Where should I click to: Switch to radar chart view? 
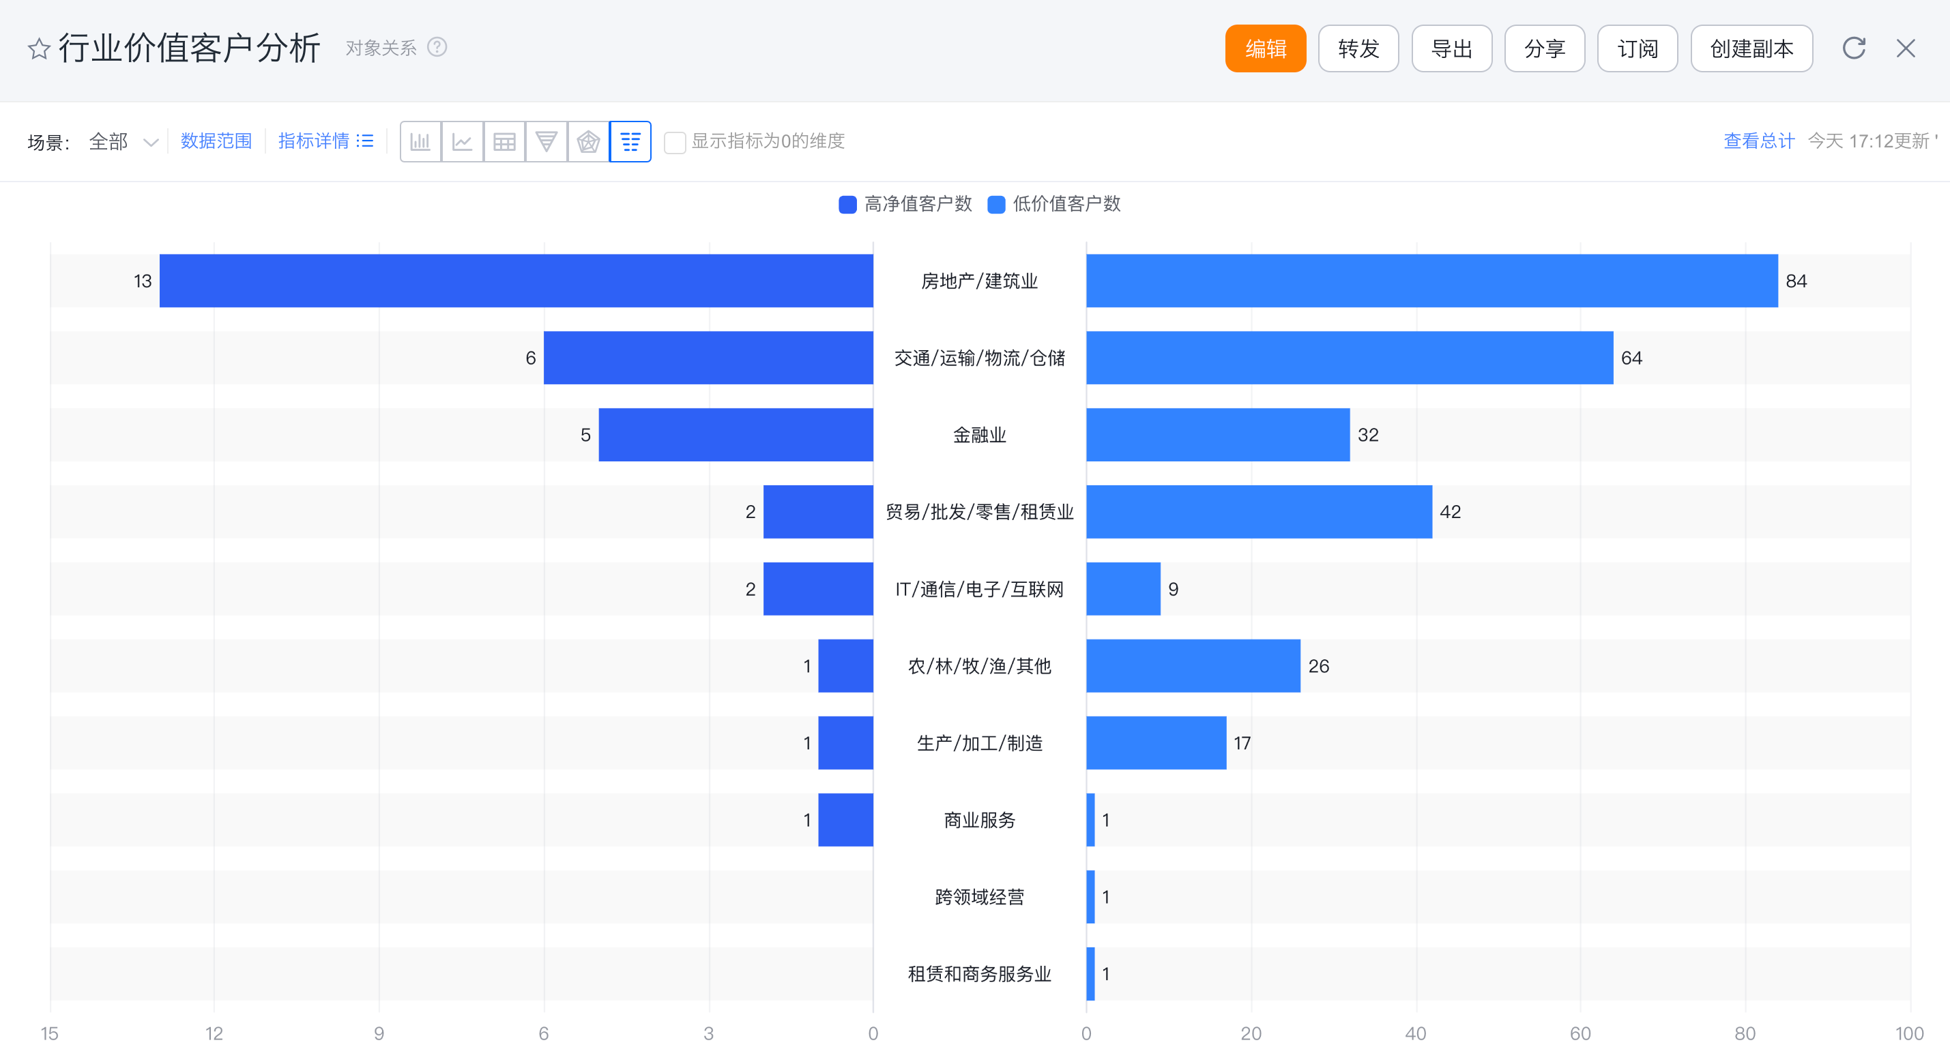click(588, 142)
